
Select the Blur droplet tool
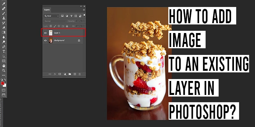4,37
